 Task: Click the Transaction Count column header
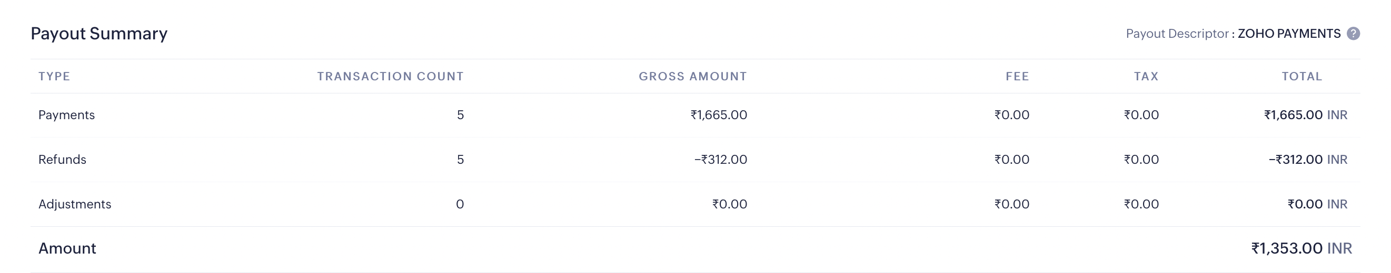coord(390,77)
